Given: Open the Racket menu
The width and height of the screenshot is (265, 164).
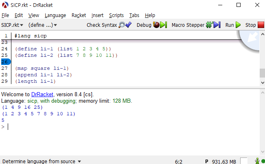Looking at the screenshot, I should pyautogui.click(x=79, y=15).
